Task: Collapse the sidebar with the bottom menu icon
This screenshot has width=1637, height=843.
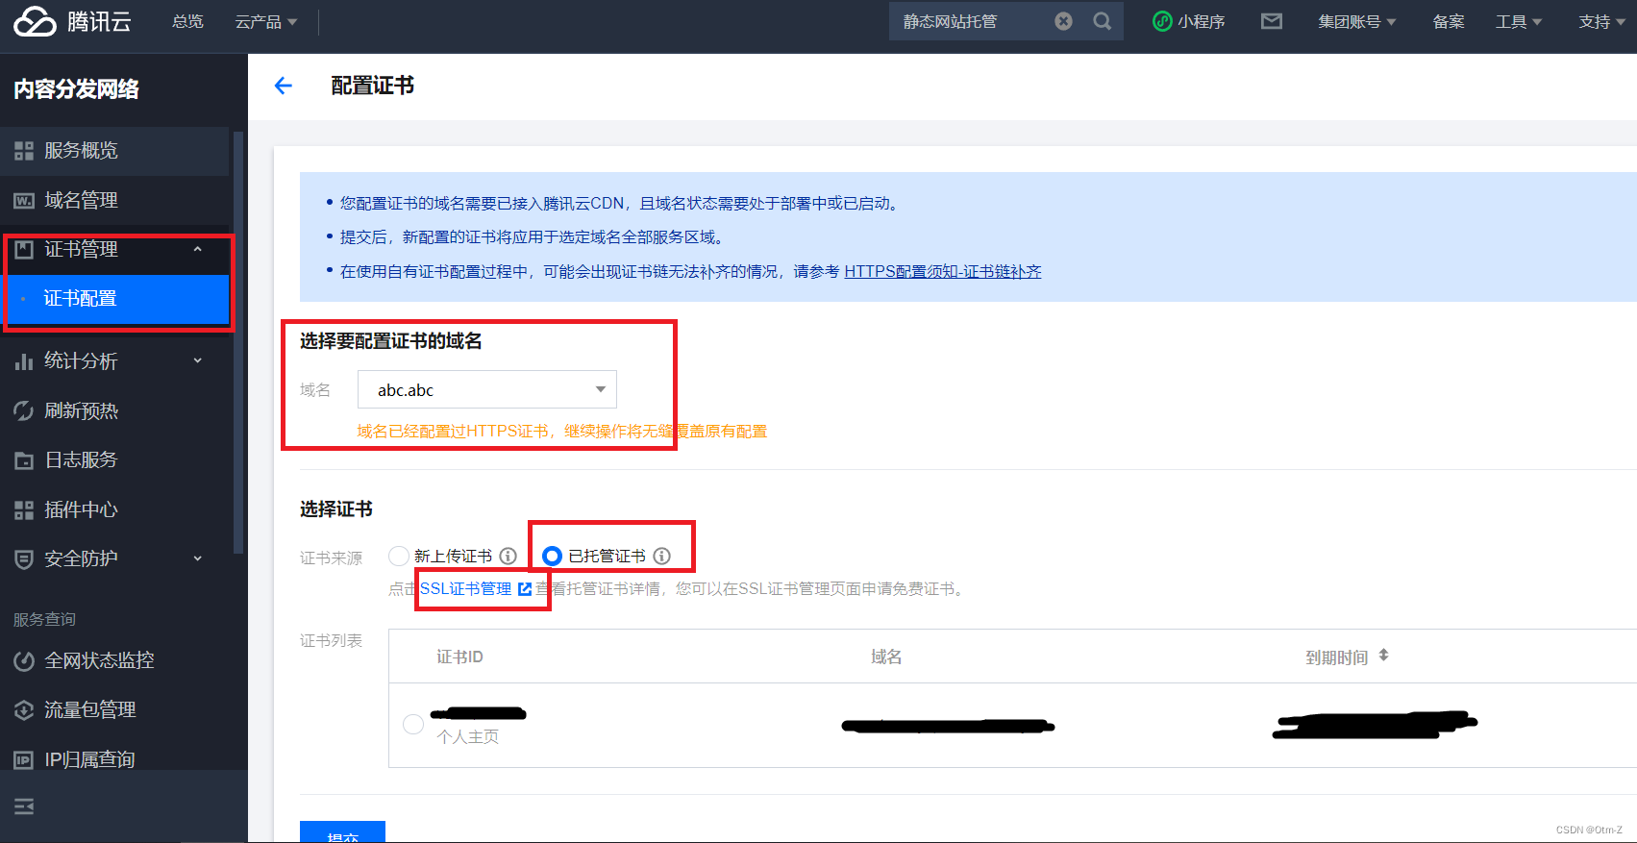Action: tap(24, 806)
